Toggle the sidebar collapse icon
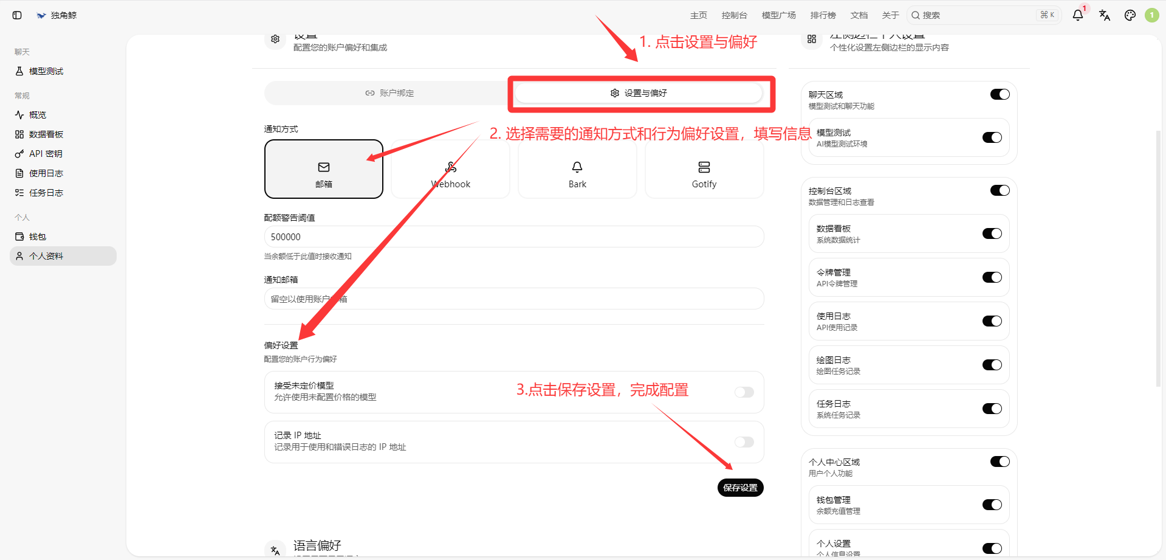The height and width of the screenshot is (560, 1166). tap(17, 15)
